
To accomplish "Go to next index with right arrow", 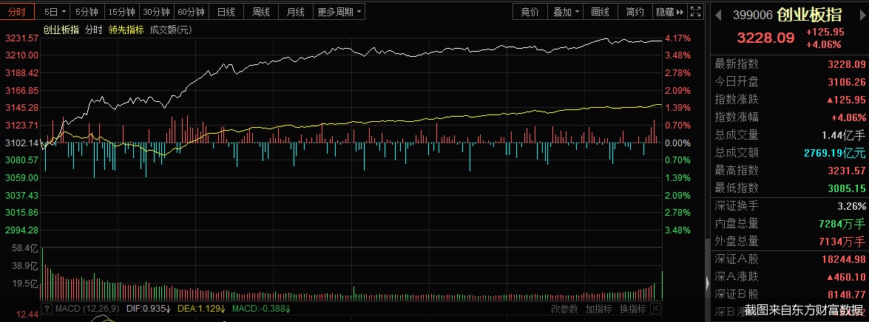I will click(864, 15).
